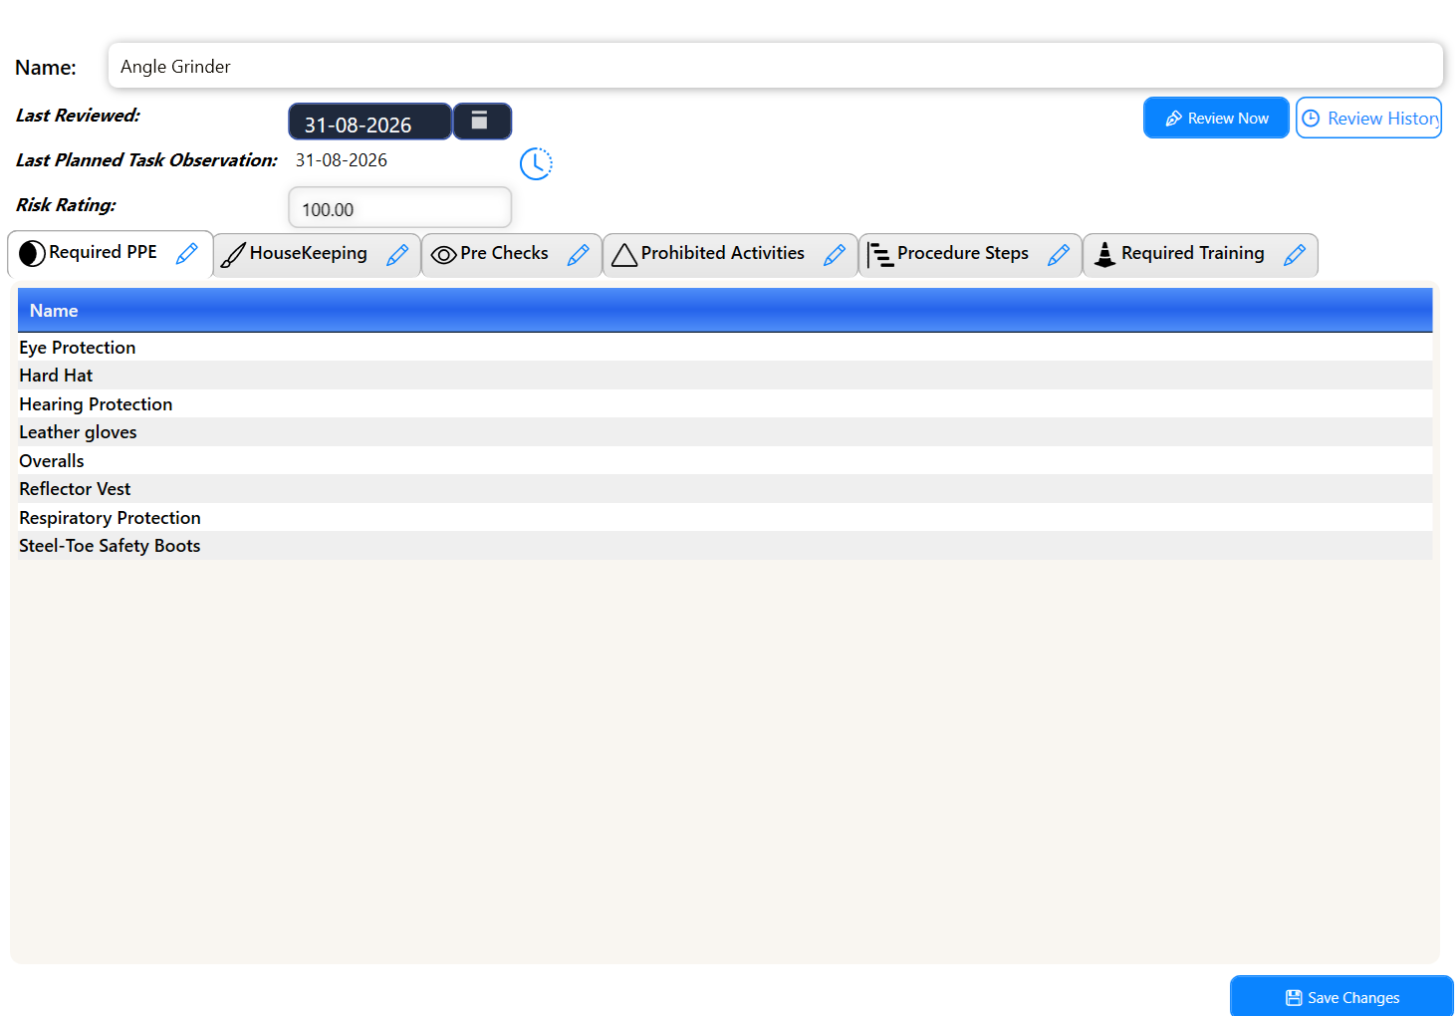The width and height of the screenshot is (1455, 1016).
Task: Select the Steel-Toe Safety Boots row
Action: coord(725,546)
